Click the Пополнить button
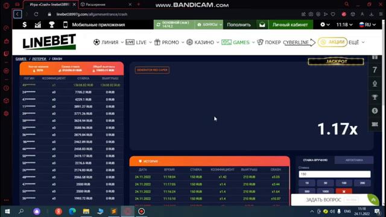Viewport: 386px width, 217px height. coord(239,25)
